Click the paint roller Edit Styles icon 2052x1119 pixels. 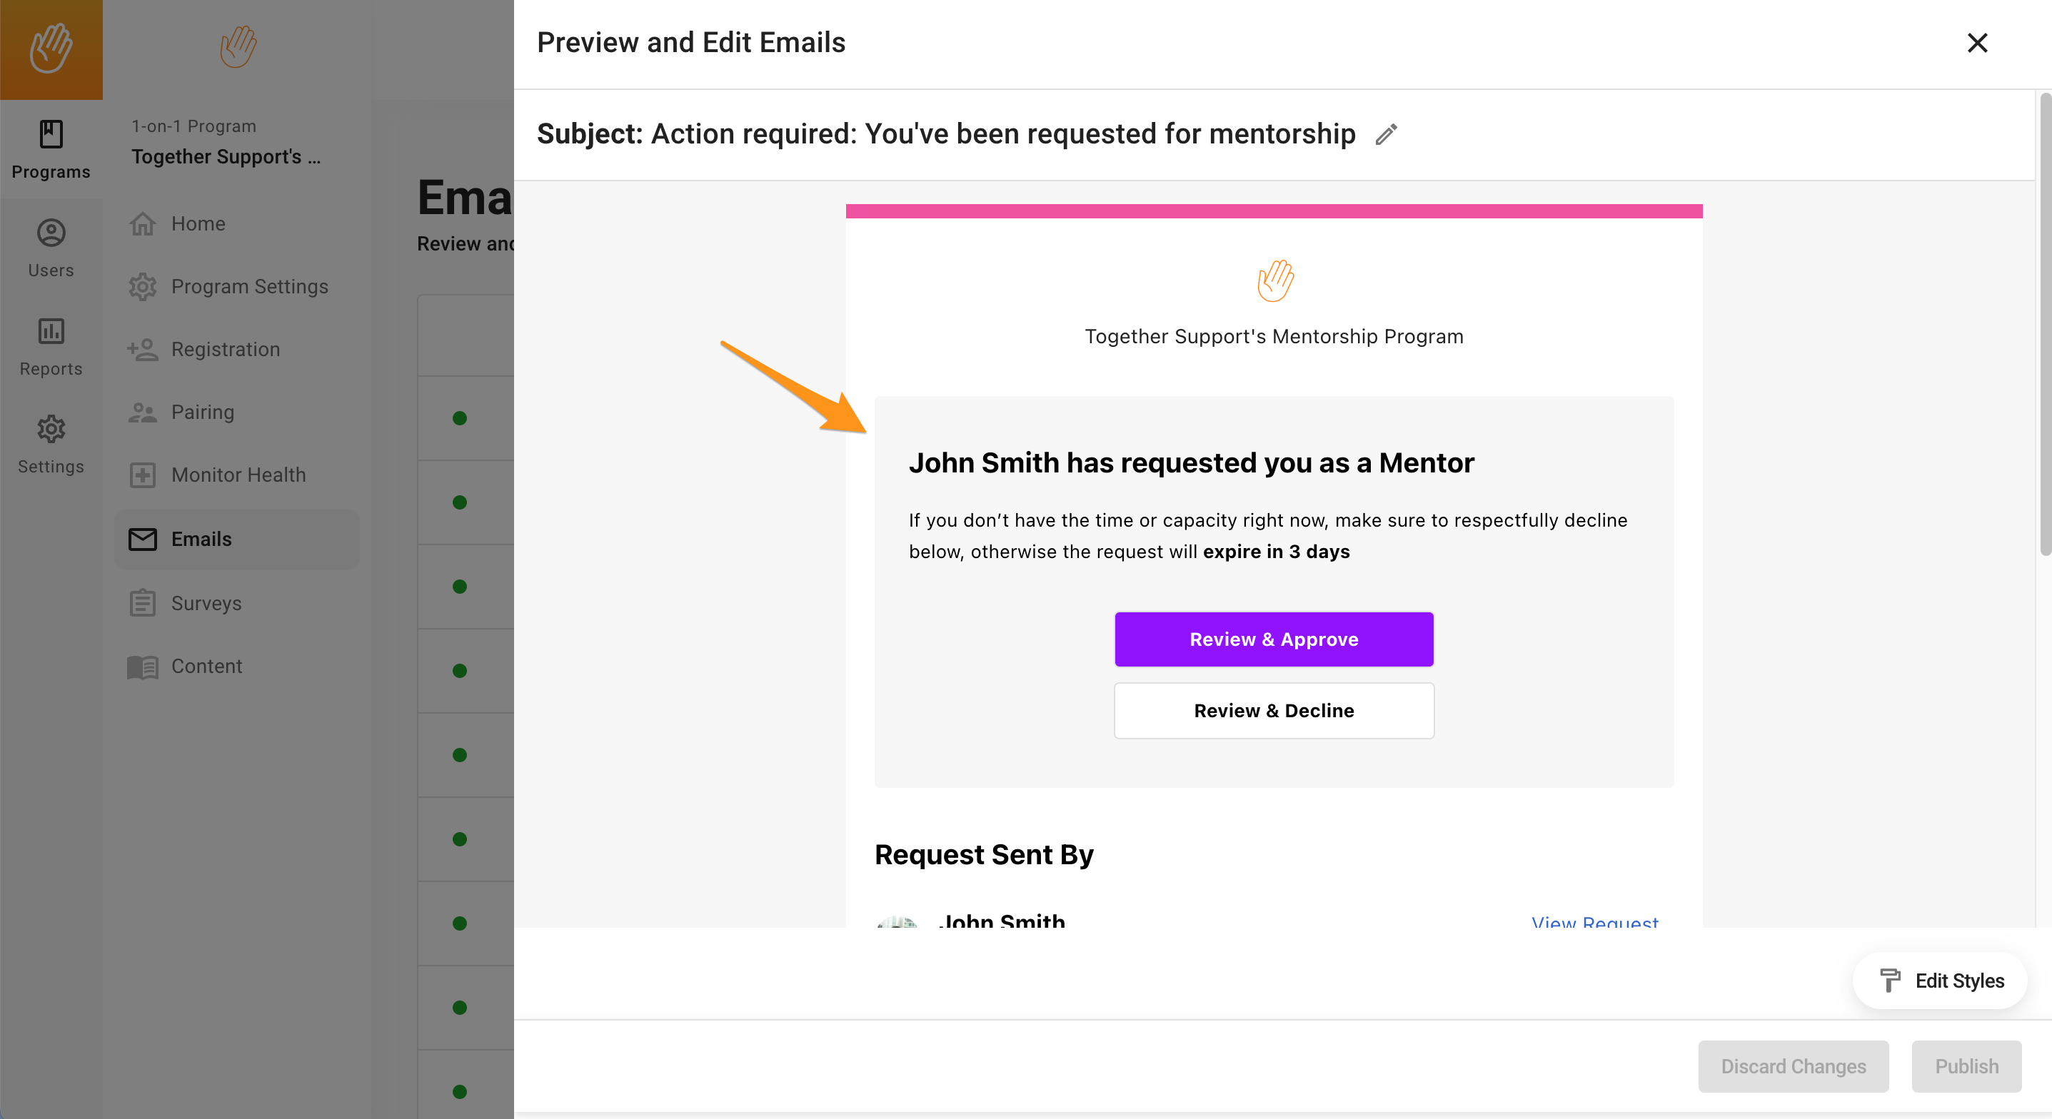coord(1889,981)
